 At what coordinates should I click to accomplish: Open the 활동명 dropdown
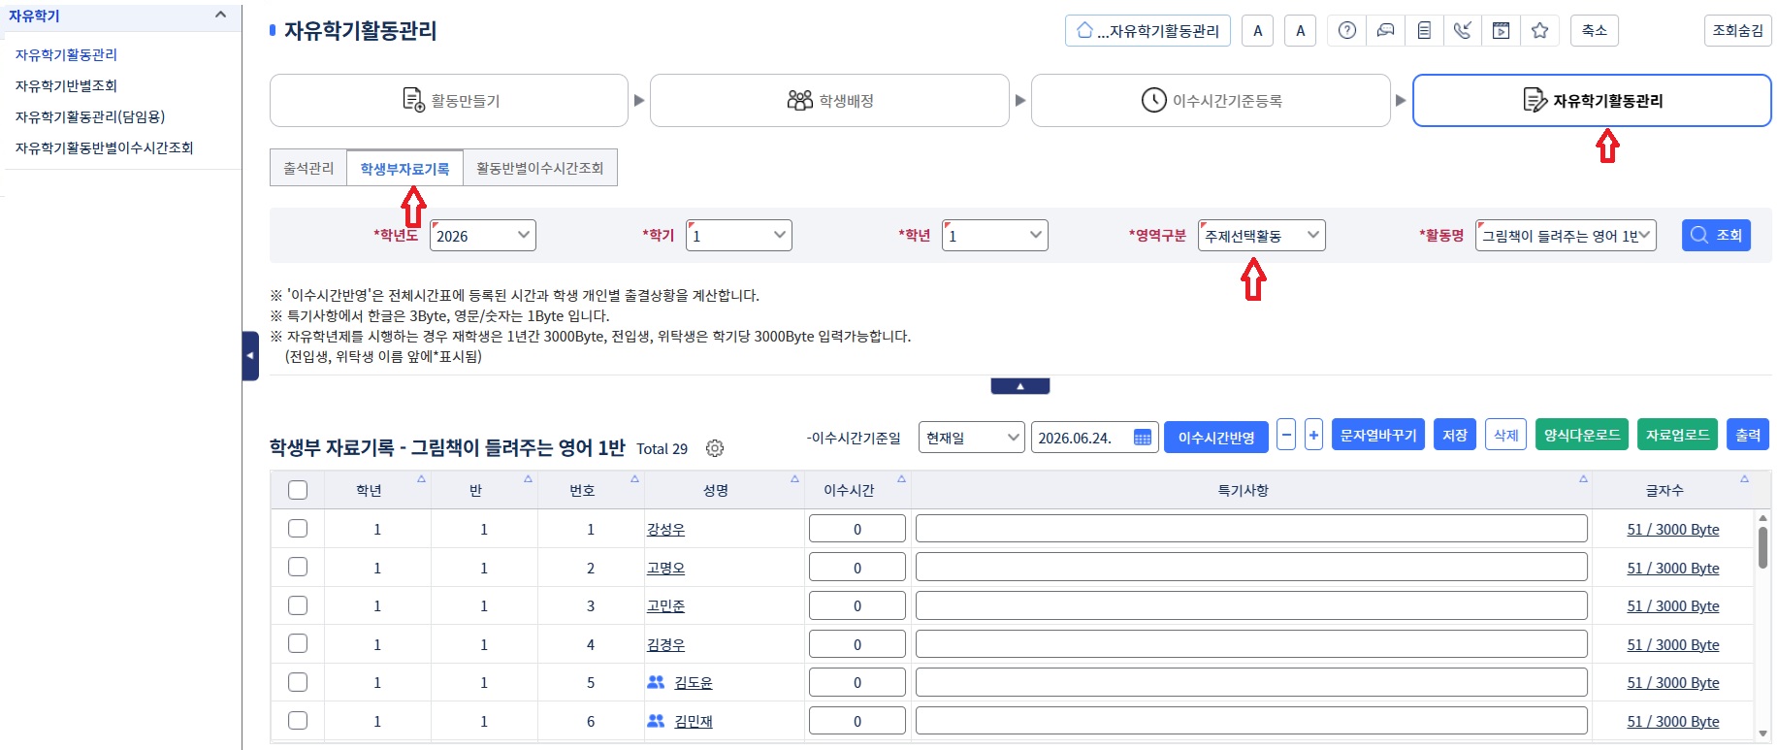coord(1567,236)
